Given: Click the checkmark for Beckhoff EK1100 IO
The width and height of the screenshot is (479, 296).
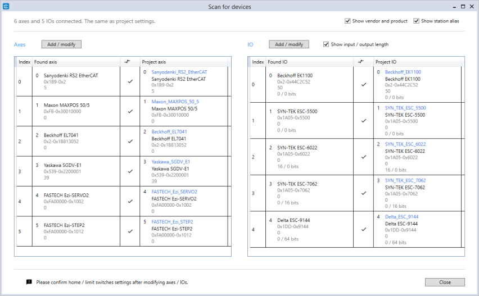Looking at the screenshot, I should pos(364,84).
